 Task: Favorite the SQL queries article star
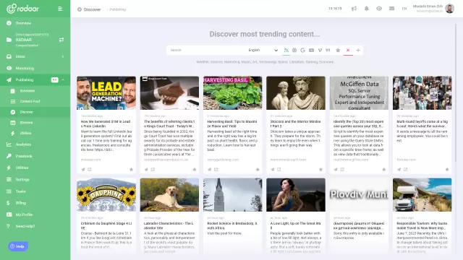(384, 170)
